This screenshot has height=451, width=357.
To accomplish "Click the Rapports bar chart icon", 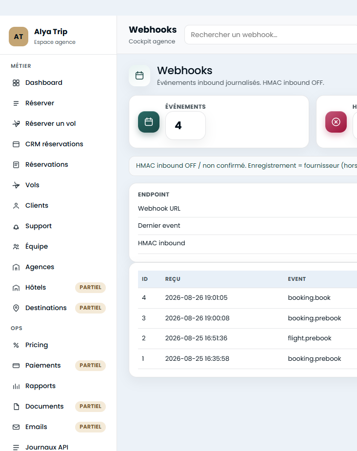I will click(x=16, y=386).
